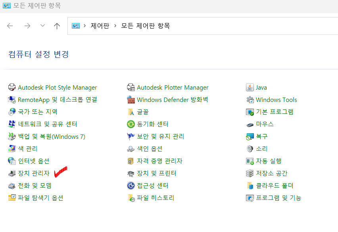The height and width of the screenshot is (232, 338).
Task: Click the Autodesk Plotter Manager icon
Action: point(131,87)
